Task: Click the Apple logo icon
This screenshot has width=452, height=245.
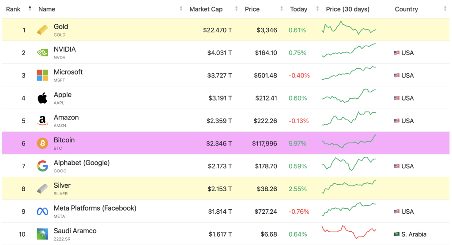Action: pos(42,98)
